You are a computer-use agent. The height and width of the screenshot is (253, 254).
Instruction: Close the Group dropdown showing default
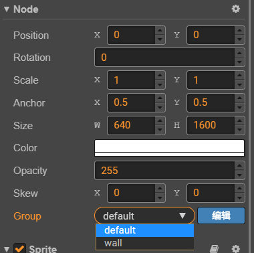144,216
